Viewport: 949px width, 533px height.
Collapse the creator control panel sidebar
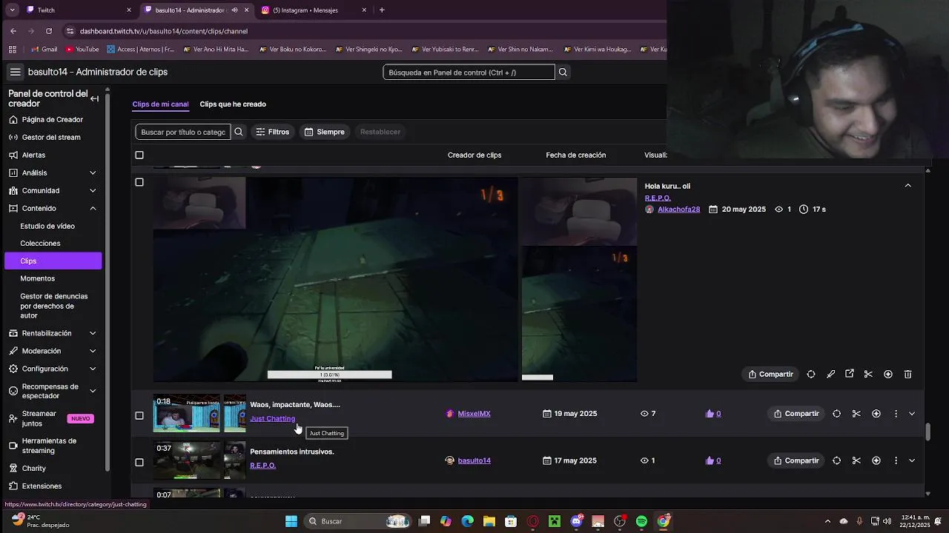click(94, 98)
